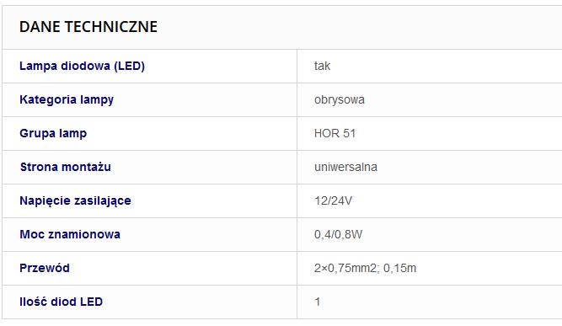Image resolution: width=562 pixels, height=326 pixels.
Task: Select the Przewód label
Action: click(45, 268)
